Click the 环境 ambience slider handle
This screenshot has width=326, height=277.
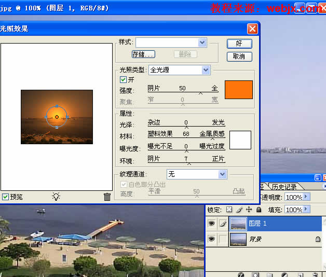click(189, 164)
